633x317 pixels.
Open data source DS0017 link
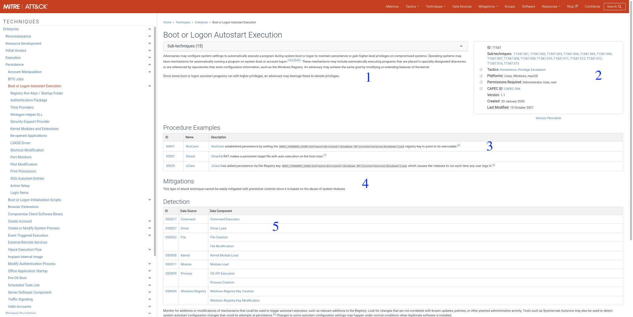(x=171, y=219)
